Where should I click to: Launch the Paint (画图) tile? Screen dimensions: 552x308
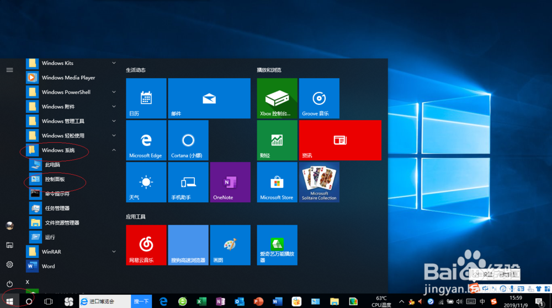point(230,245)
